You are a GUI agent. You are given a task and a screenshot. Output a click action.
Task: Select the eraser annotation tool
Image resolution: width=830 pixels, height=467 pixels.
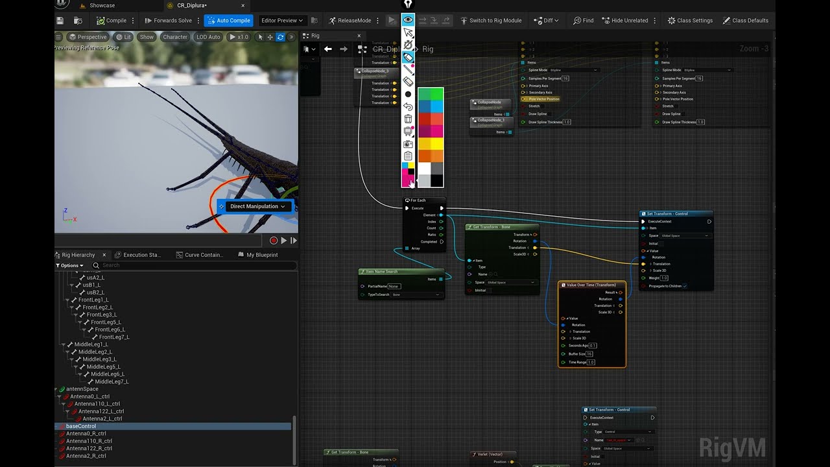(x=408, y=82)
